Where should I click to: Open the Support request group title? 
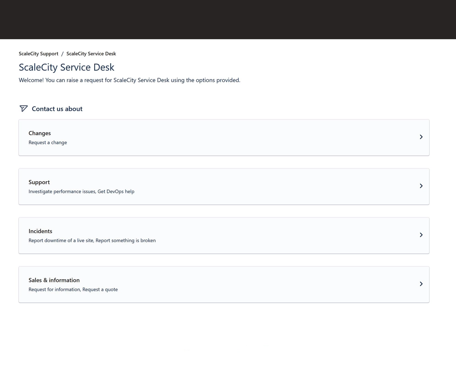[39, 182]
